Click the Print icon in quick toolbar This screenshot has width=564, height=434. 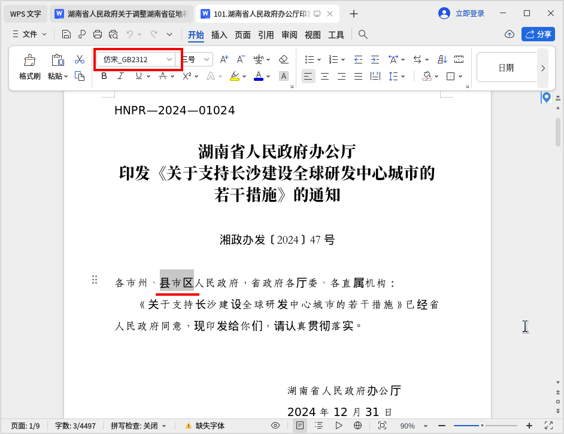click(98, 35)
